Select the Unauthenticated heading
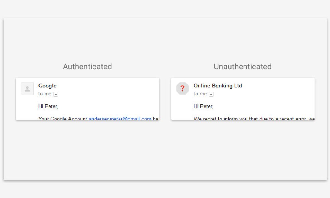 click(243, 67)
